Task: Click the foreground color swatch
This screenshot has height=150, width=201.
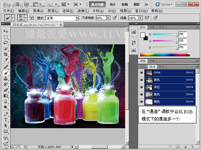Action: click(x=143, y=35)
